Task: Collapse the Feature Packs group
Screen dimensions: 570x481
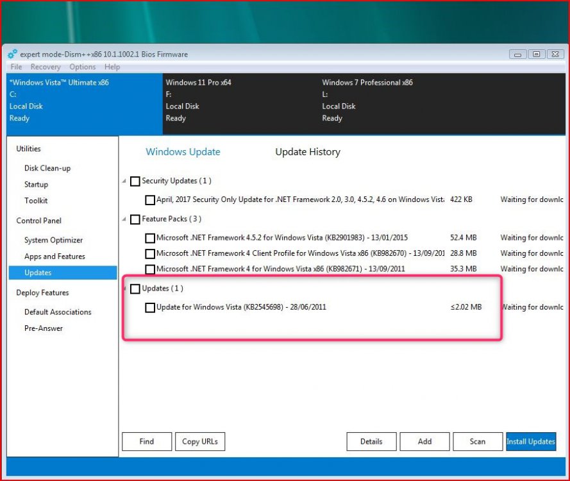Action: point(124,219)
